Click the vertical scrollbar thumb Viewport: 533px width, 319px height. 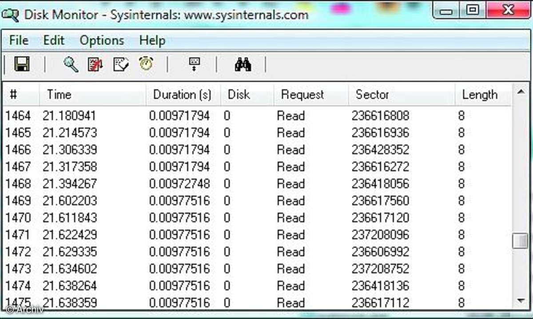tap(521, 241)
